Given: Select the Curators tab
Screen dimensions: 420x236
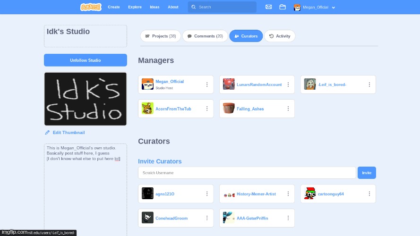Looking at the screenshot, I should pyautogui.click(x=246, y=36).
